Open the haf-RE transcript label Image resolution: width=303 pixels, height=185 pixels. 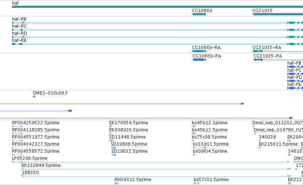click(19, 40)
